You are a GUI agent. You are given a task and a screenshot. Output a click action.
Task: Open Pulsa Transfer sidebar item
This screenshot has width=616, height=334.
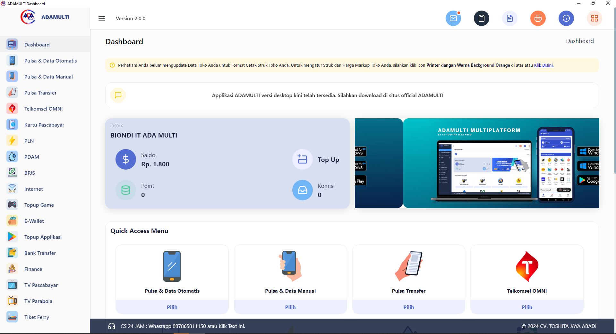coord(45,93)
